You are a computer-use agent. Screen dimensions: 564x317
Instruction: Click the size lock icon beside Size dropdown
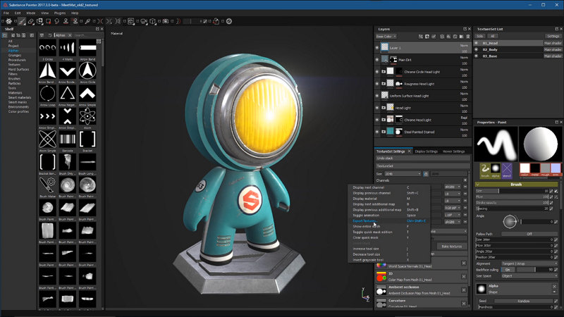(x=426, y=173)
